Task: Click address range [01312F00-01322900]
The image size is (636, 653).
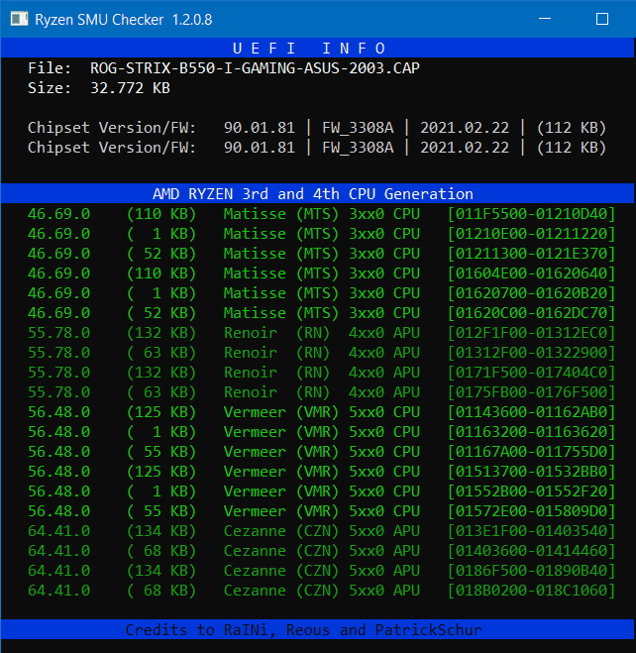Action: coord(532,353)
